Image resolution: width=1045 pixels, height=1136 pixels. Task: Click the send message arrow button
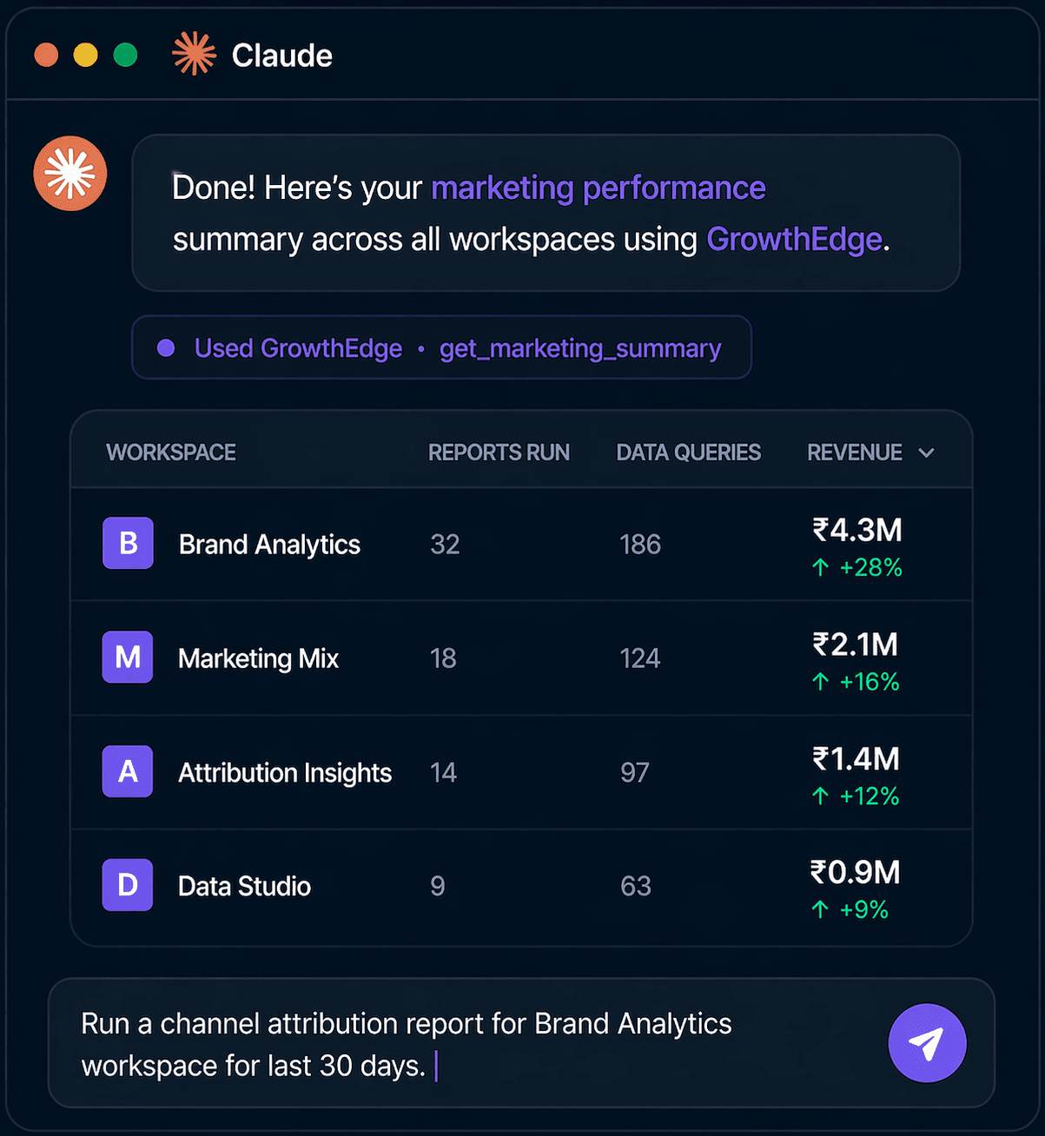tap(927, 1043)
